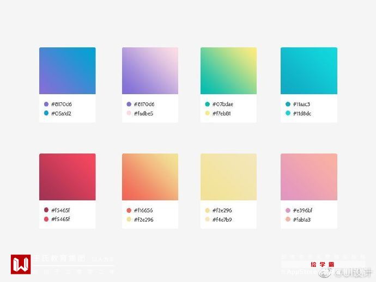Screen dimensions: 376x282
Task: Select the cyan gradient swatch
Action: [x=309, y=71]
